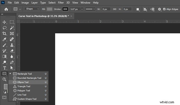Choose Polygon Tool from flyout
The width and height of the screenshot is (180, 105).
(x=28, y=91)
